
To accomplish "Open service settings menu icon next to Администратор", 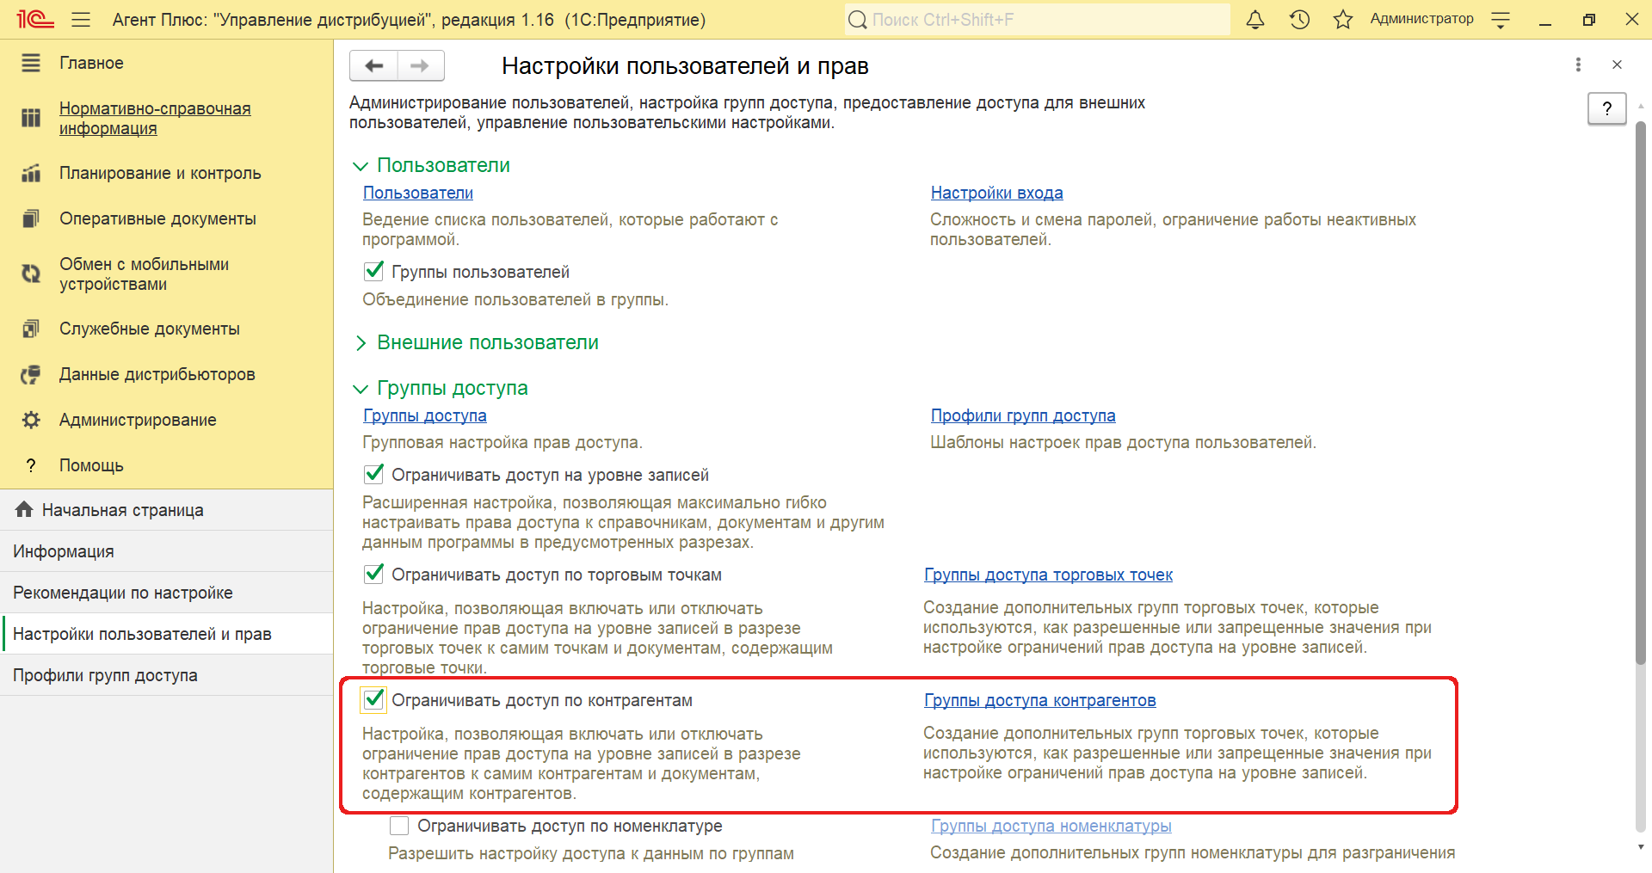I will [x=1501, y=20].
